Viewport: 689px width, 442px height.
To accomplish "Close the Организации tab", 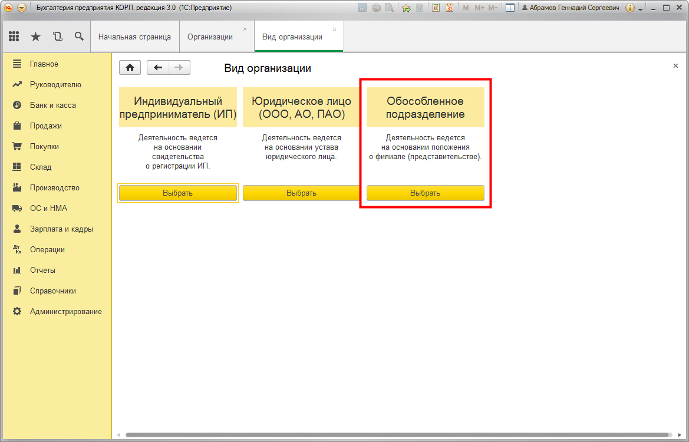I will pyautogui.click(x=245, y=29).
